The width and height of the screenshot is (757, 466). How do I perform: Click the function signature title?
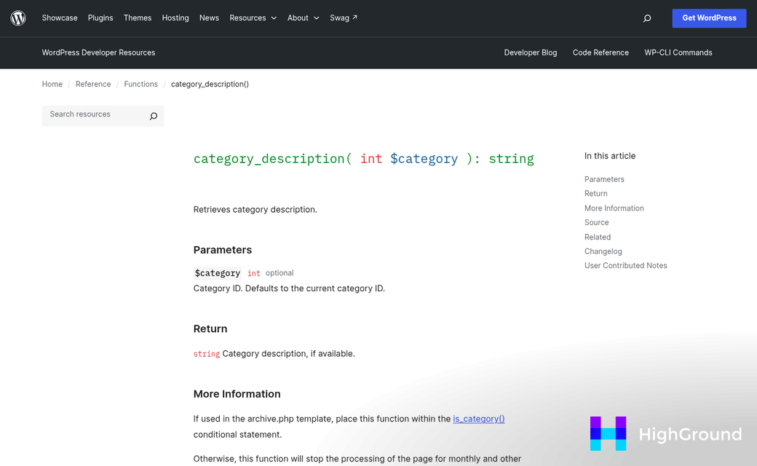363,159
